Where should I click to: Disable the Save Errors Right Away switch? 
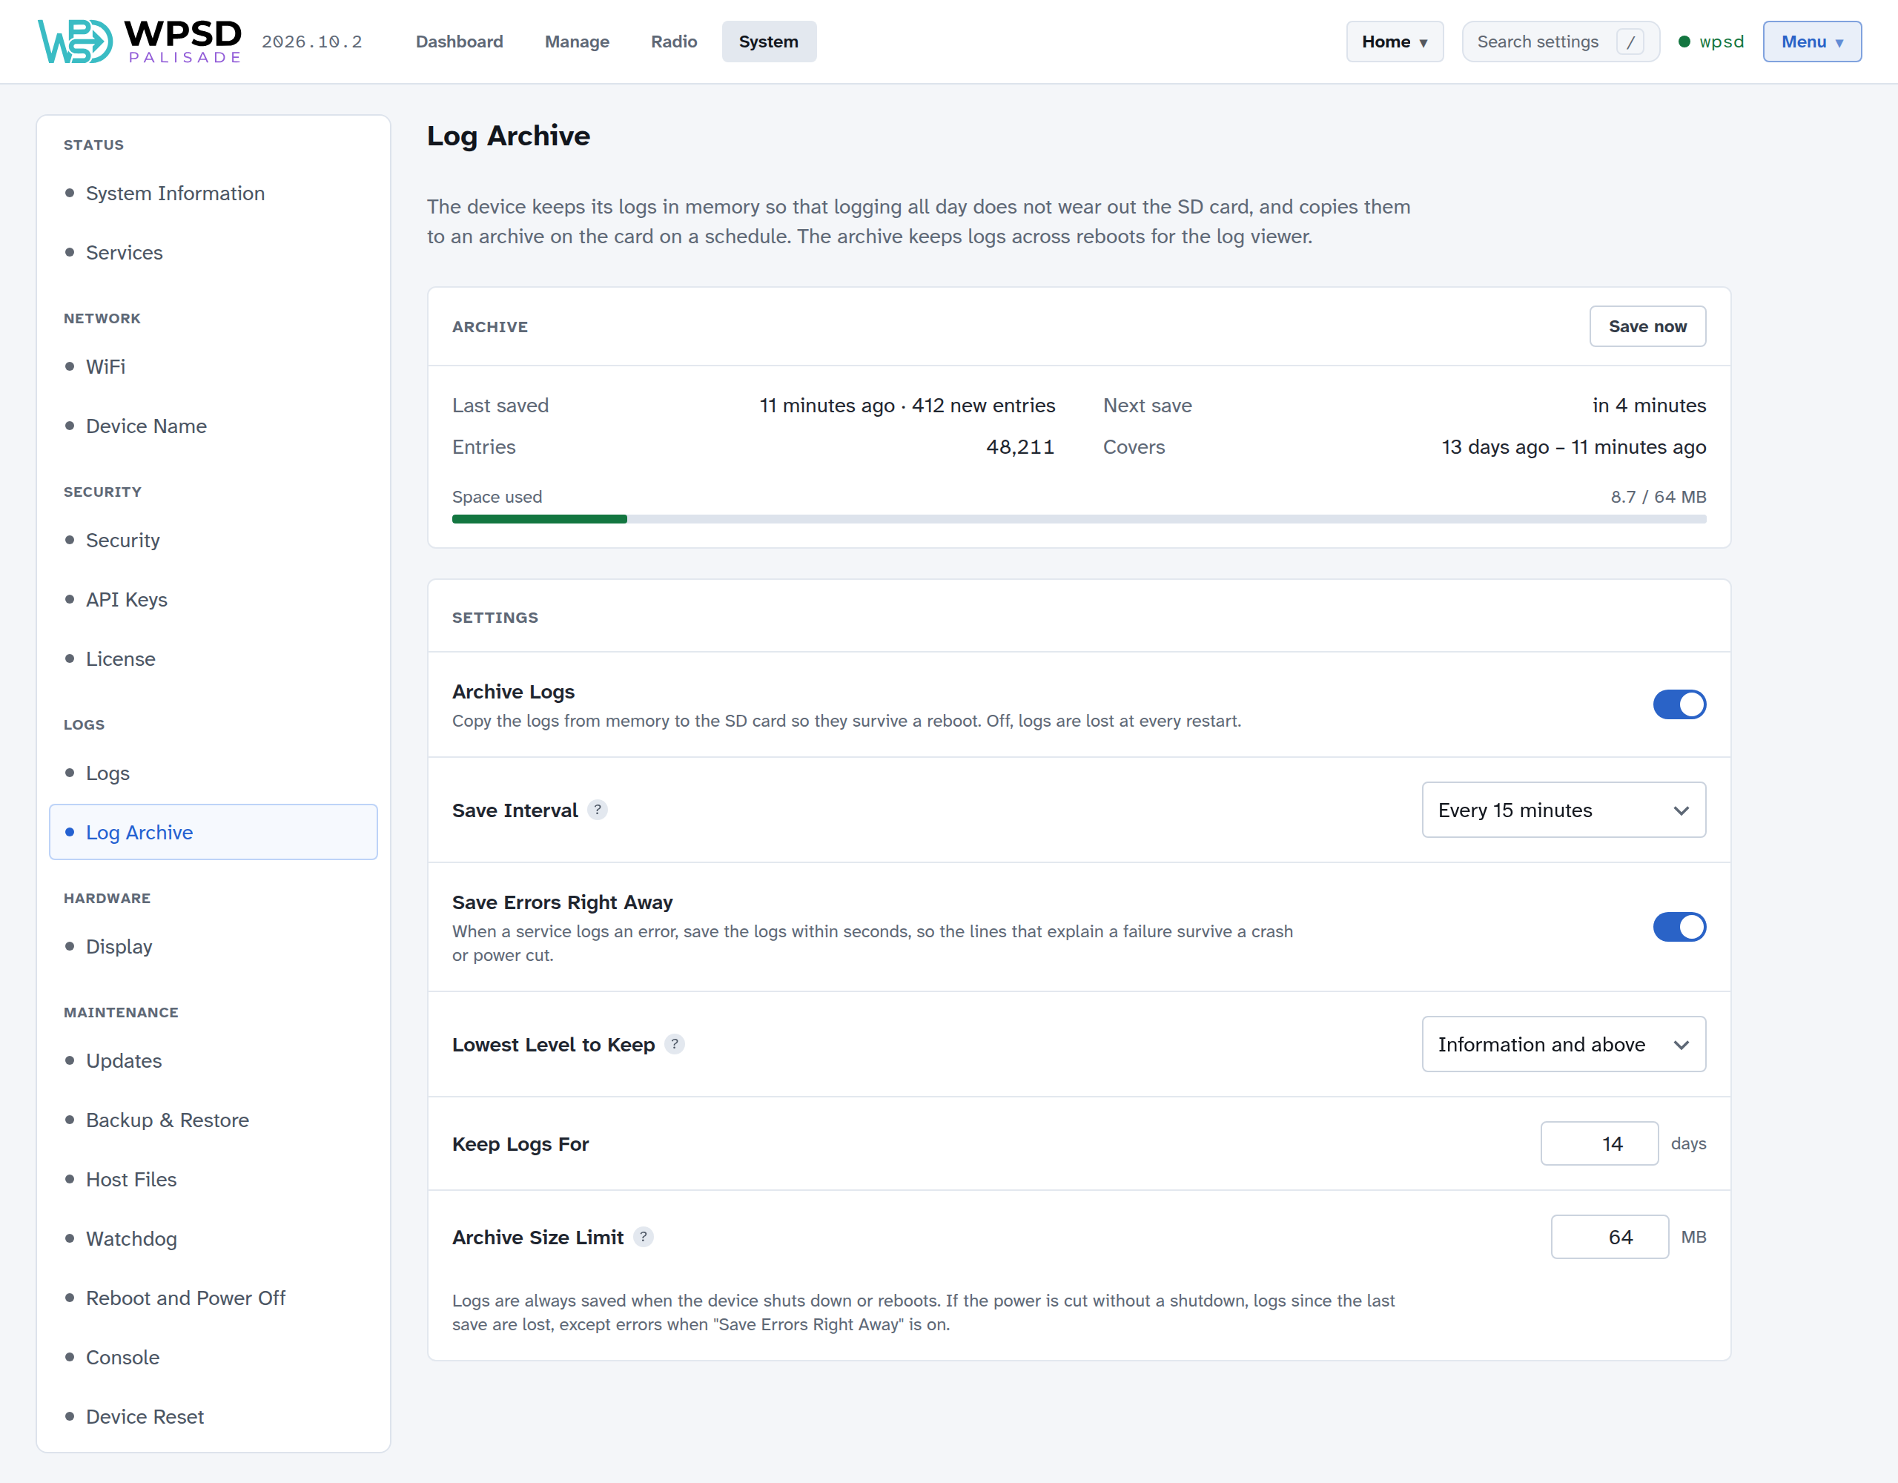pyautogui.click(x=1679, y=927)
